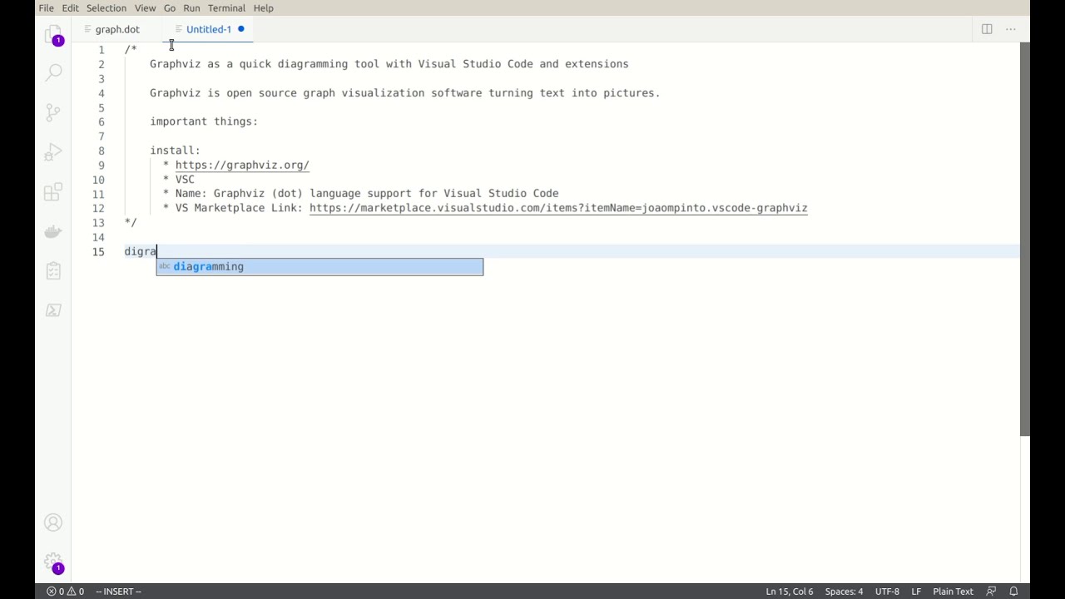Click line number 15 in gutter

[99, 251]
